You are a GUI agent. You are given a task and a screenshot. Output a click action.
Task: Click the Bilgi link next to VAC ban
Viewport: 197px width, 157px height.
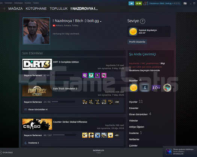(x=162, y=63)
